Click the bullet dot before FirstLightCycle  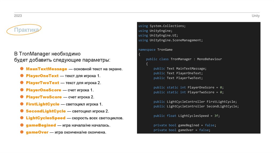click(22, 104)
